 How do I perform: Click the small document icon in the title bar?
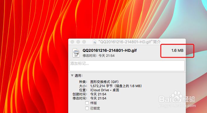tap(94, 42)
